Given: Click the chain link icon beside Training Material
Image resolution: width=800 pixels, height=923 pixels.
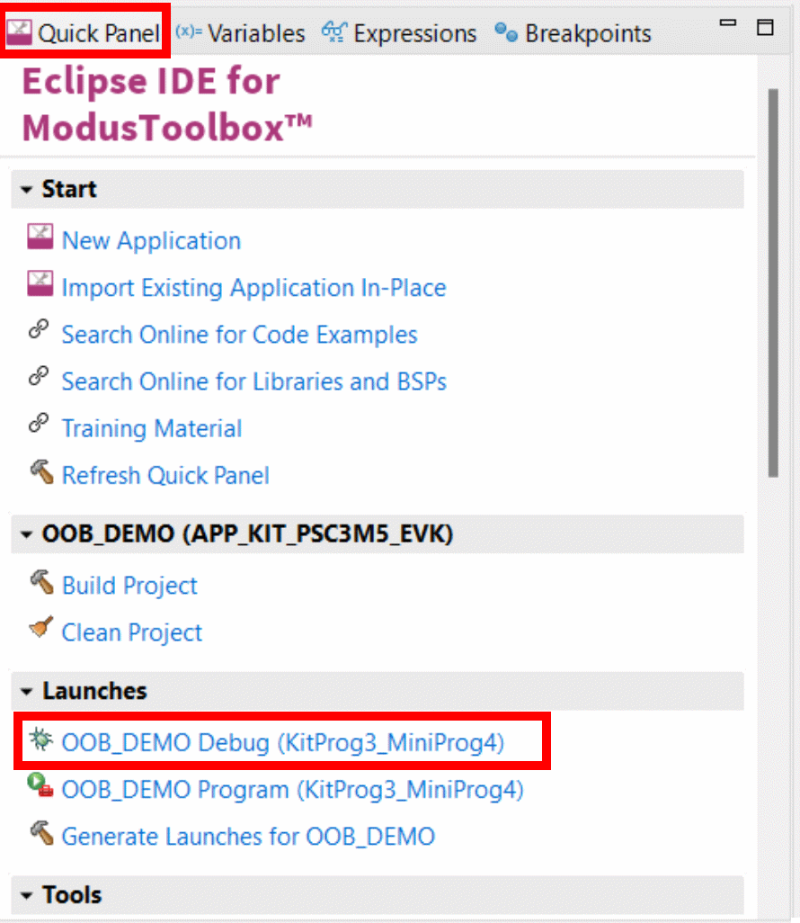Looking at the screenshot, I should 39,423.
